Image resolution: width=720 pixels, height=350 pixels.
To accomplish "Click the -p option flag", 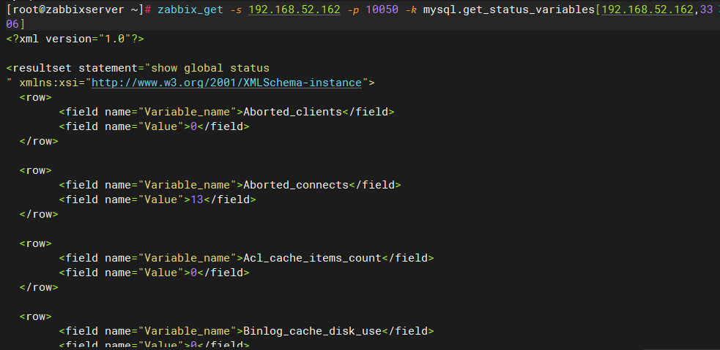I will click(x=354, y=9).
